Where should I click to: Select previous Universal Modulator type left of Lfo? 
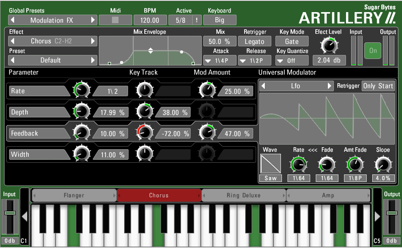[x=263, y=86]
